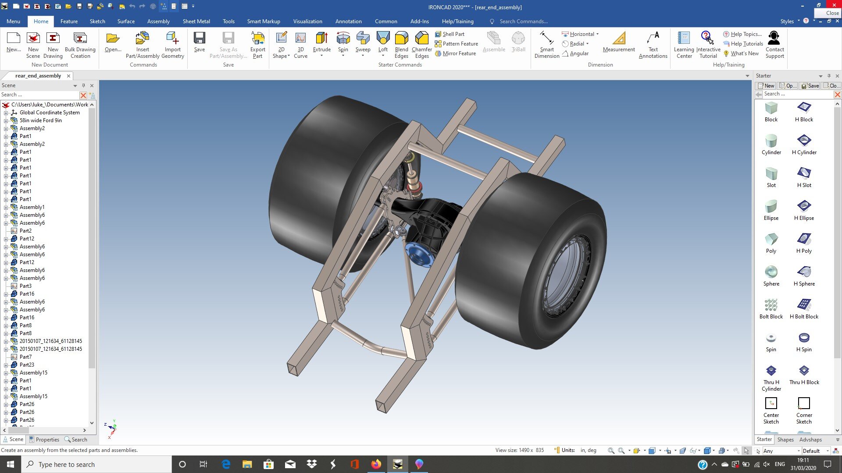This screenshot has width=842, height=473.
Task: Open the Feature ribbon tab
Action: coord(69,21)
